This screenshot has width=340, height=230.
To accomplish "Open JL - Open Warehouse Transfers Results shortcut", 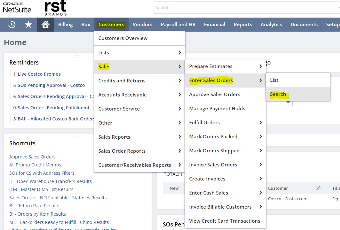I will (51, 181).
